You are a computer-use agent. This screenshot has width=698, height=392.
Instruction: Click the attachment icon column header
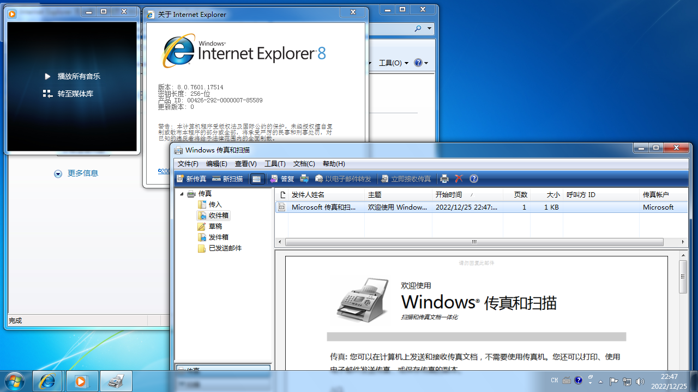pyautogui.click(x=282, y=195)
